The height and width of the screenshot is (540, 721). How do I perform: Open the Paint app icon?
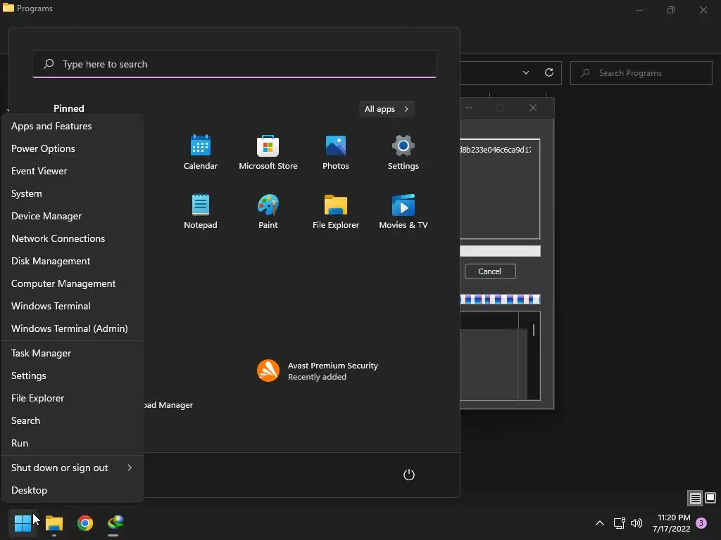[x=268, y=211]
